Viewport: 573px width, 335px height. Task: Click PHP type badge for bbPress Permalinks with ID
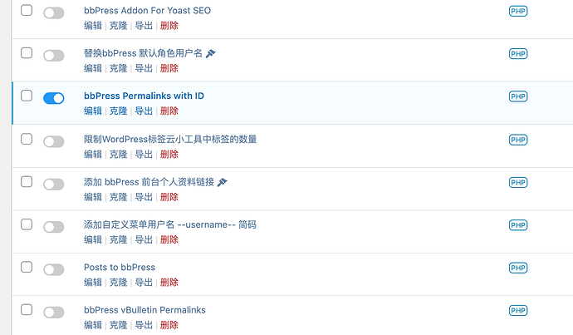(x=518, y=96)
